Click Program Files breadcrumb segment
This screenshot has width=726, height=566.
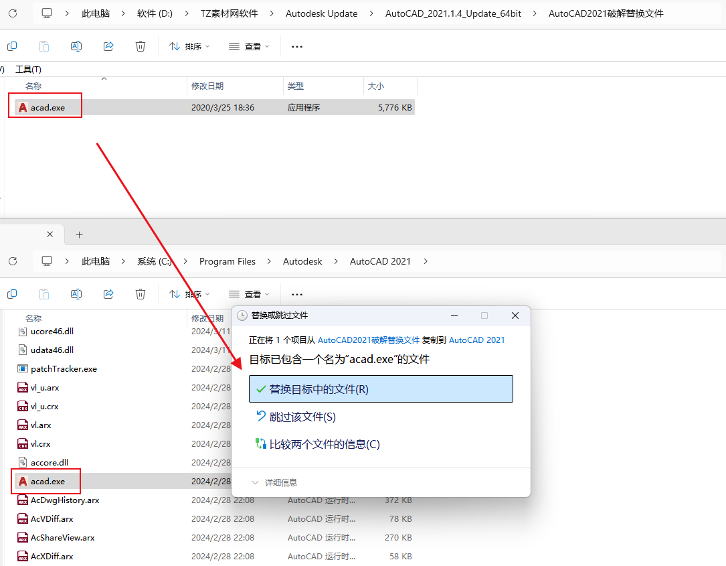[x=228, y=261]
